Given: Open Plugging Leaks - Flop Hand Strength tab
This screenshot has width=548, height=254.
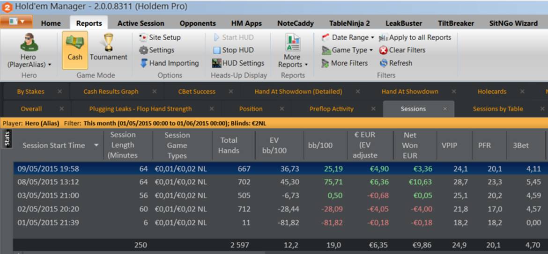Looking at the screenshot, I should tap(141, 109).
